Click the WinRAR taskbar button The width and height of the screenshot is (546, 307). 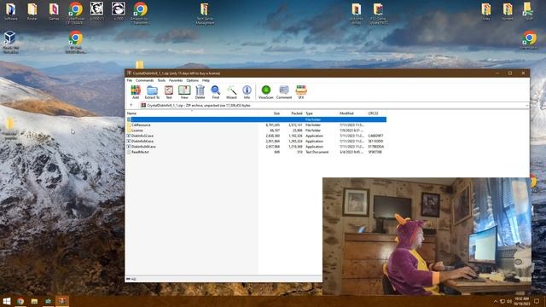pos(62,301)
